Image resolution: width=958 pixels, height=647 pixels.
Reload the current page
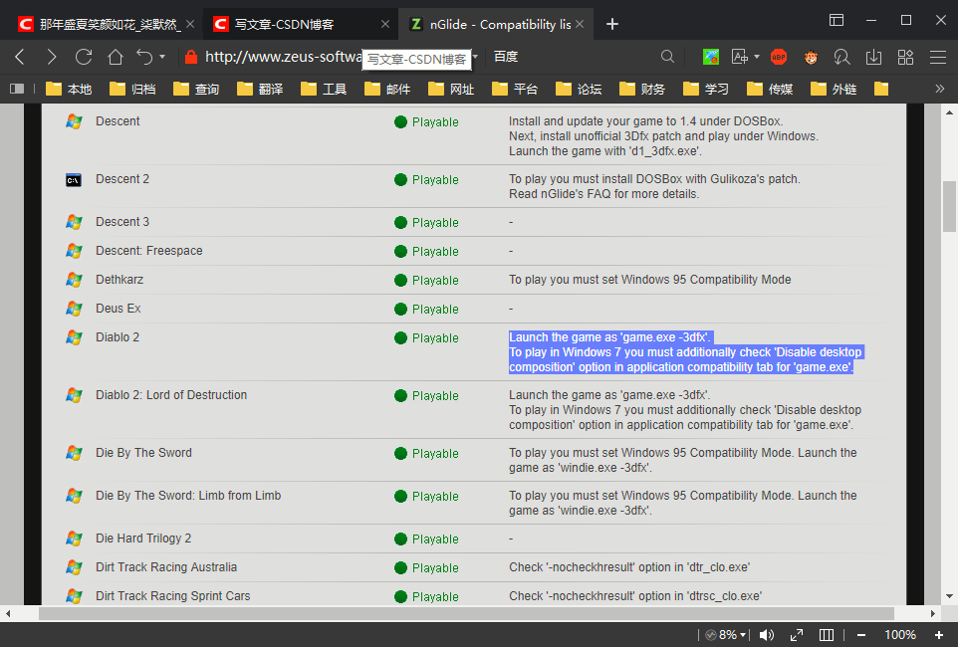[x=84, y=57]
